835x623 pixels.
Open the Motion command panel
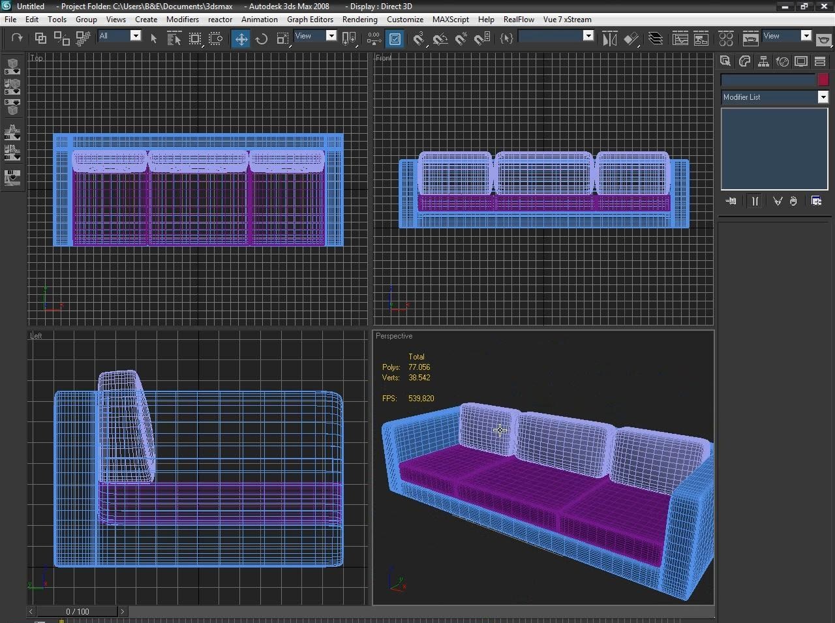coord(782,61)
